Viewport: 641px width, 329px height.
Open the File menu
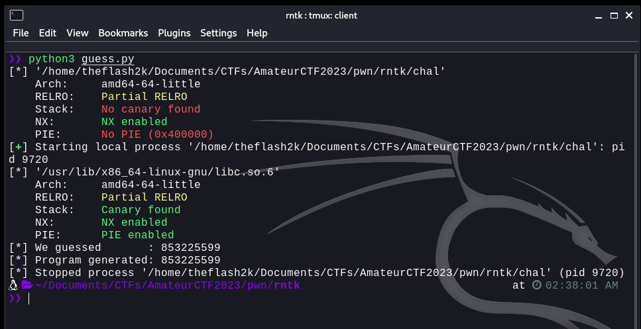click(x=21, y=32)
